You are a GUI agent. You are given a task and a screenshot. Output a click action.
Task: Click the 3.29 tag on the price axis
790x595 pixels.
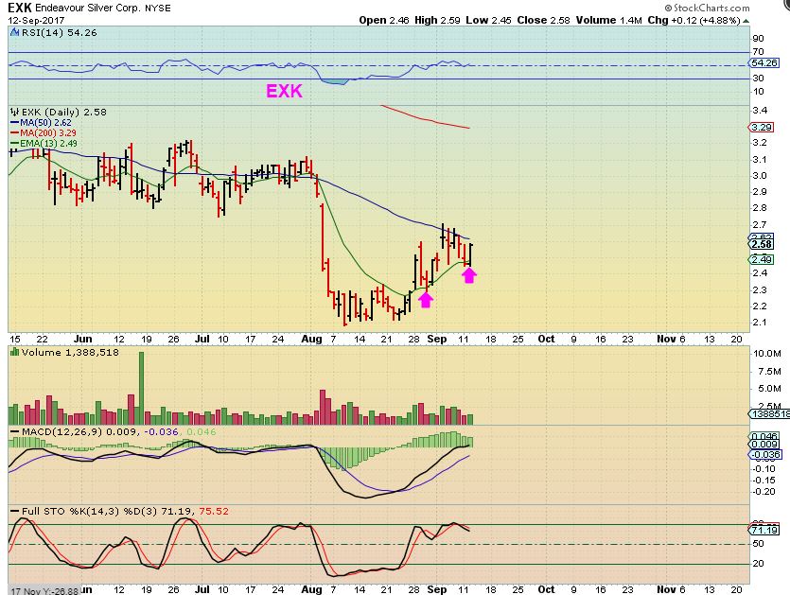(762, 127)
